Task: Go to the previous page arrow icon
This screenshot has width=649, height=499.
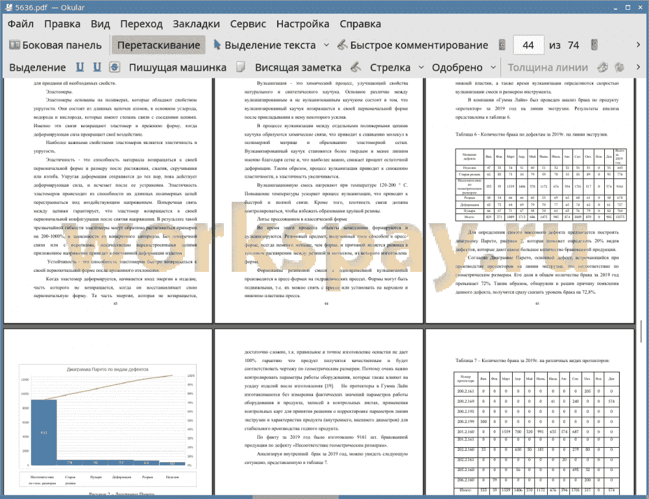Action: [502, 45]
